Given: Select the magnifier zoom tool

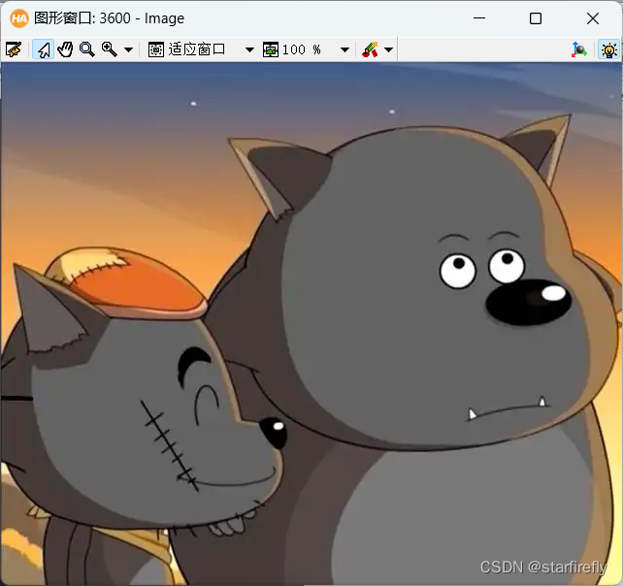Looking at the screenshot, I should pyautogui.click(x=87, y=49).
